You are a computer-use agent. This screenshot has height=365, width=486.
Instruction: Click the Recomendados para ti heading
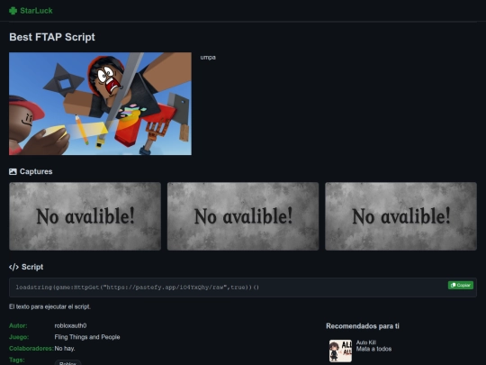pos(363,326)
